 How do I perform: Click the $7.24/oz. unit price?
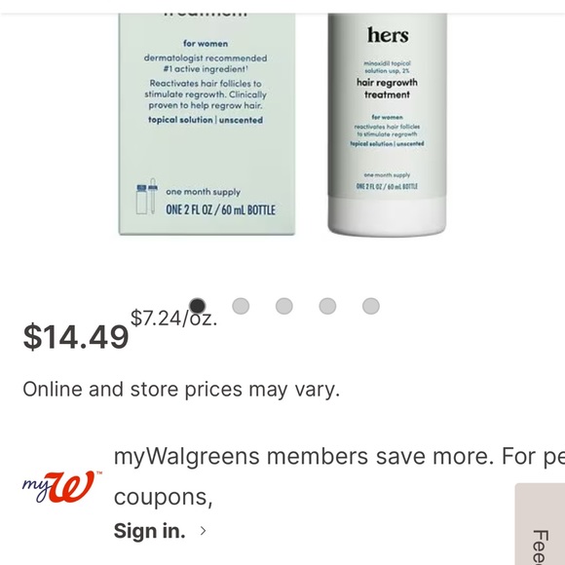173,319
